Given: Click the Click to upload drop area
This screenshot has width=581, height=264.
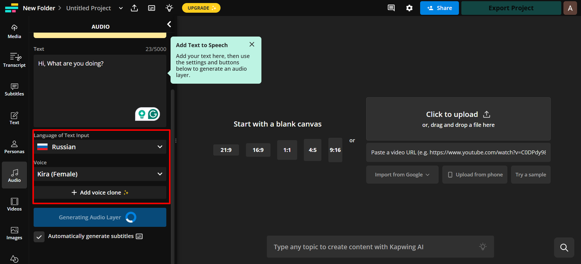Looking at the screenshot, I should [458, 119].
